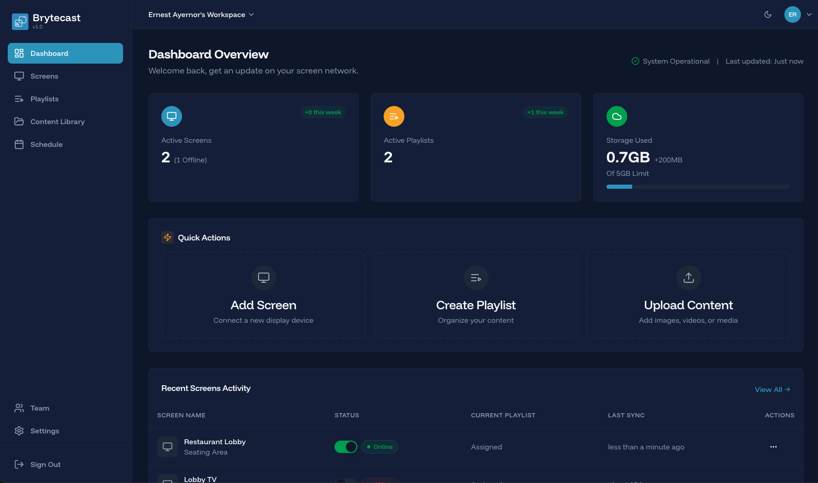This screenshot has height=483, width=818.
Task: Expand the user account chevron
Action: (809, 14)
